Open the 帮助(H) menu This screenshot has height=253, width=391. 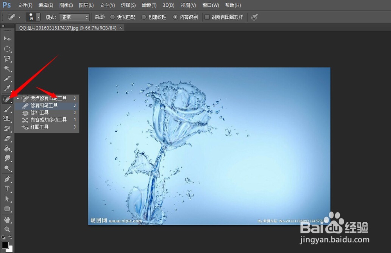coord(233,5)
